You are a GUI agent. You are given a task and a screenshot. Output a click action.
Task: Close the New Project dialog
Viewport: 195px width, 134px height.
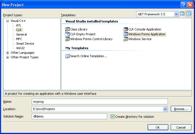(x=190, y=5)
